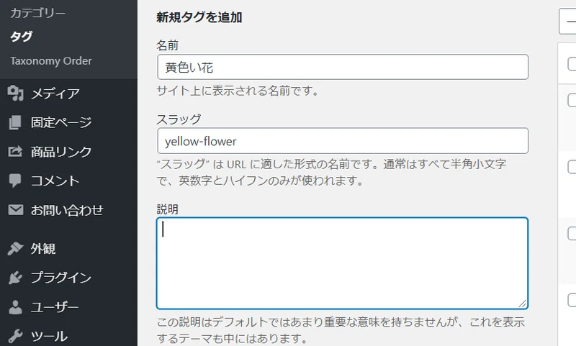
Task: Click the お問い合わせ envelope icon
Action: point(15,210)
